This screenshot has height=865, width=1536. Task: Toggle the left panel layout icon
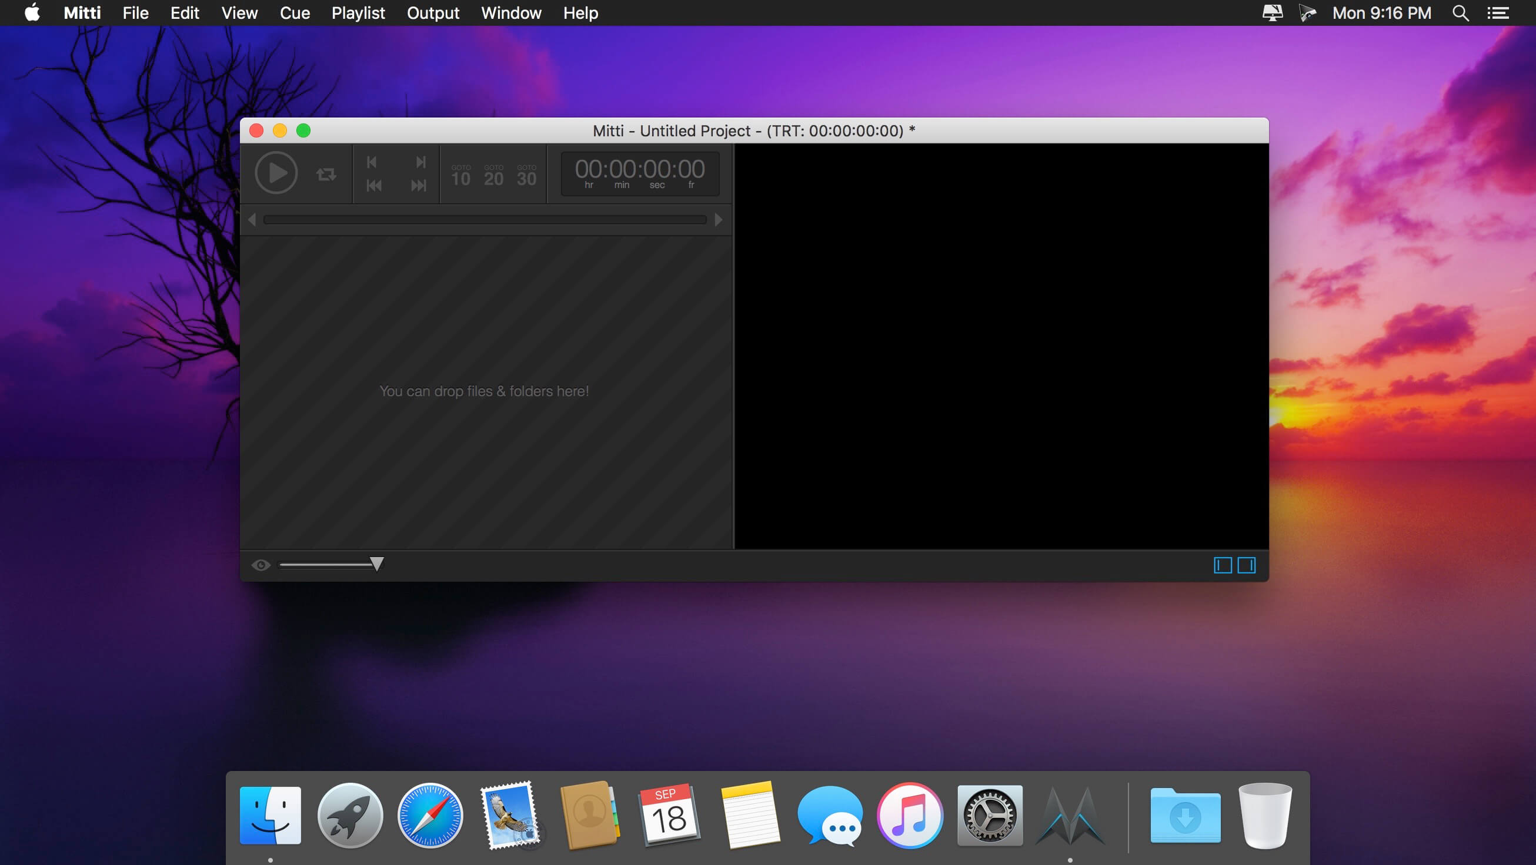(x=1223, y=565)
